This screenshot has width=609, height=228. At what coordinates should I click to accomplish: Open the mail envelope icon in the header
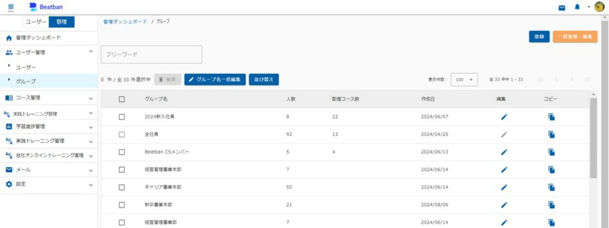(x=562, y=7)
